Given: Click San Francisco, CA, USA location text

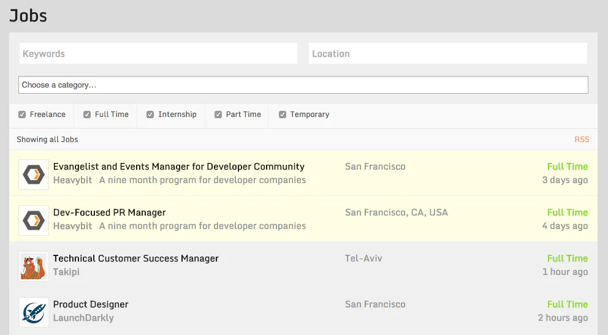Looking at the screenshot, I should [397, 213].
